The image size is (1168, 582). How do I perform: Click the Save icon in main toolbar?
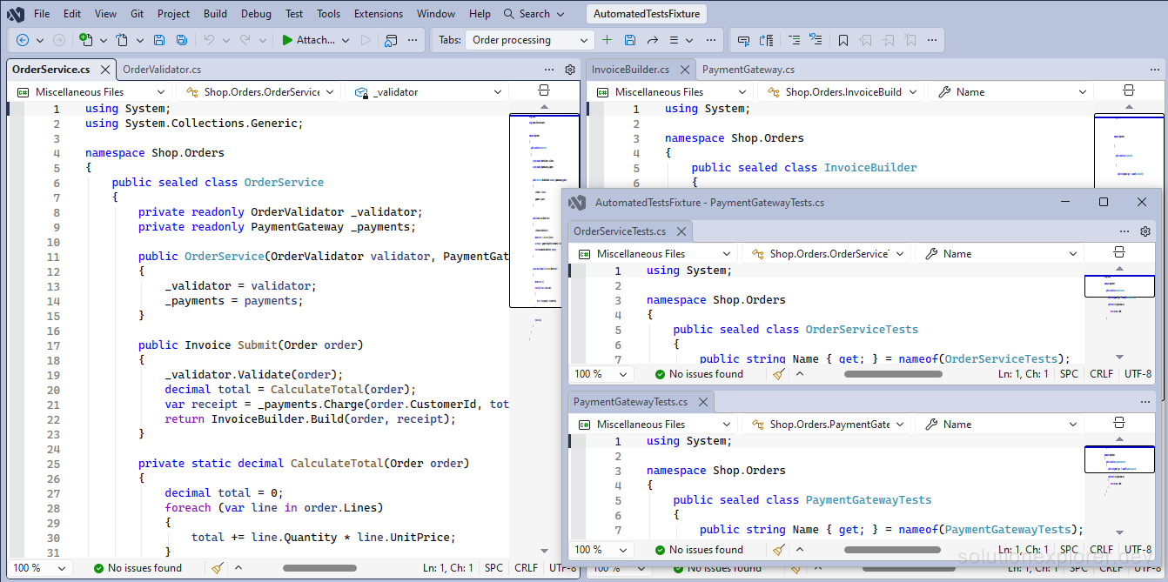(x=159, y=40)
